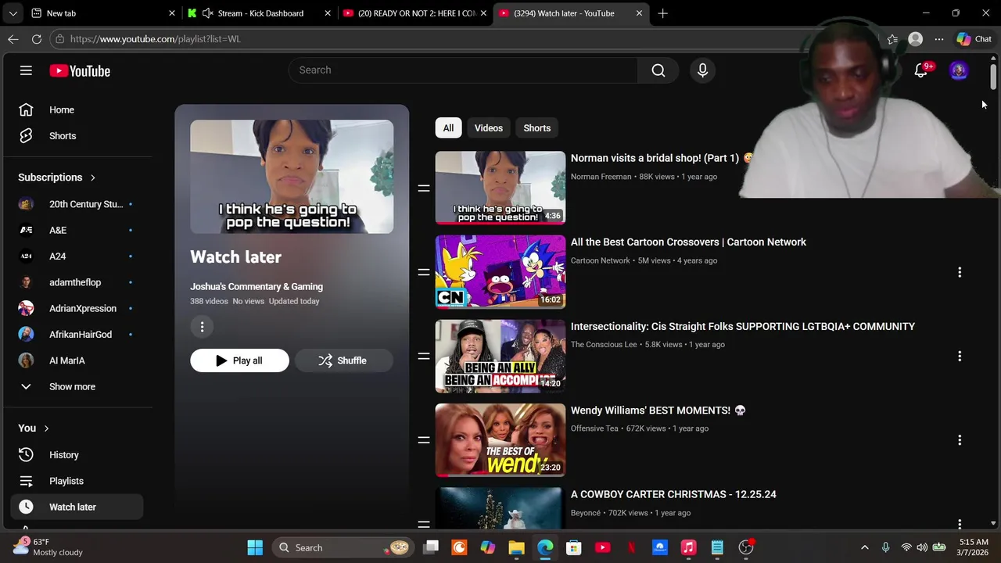This screenshot has height=563, width=1001.
Task: Open the Cartoon Network channel link
Action: click(x=600, y=260)
